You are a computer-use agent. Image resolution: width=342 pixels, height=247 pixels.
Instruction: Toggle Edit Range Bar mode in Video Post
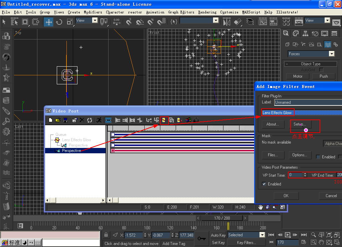108,120
